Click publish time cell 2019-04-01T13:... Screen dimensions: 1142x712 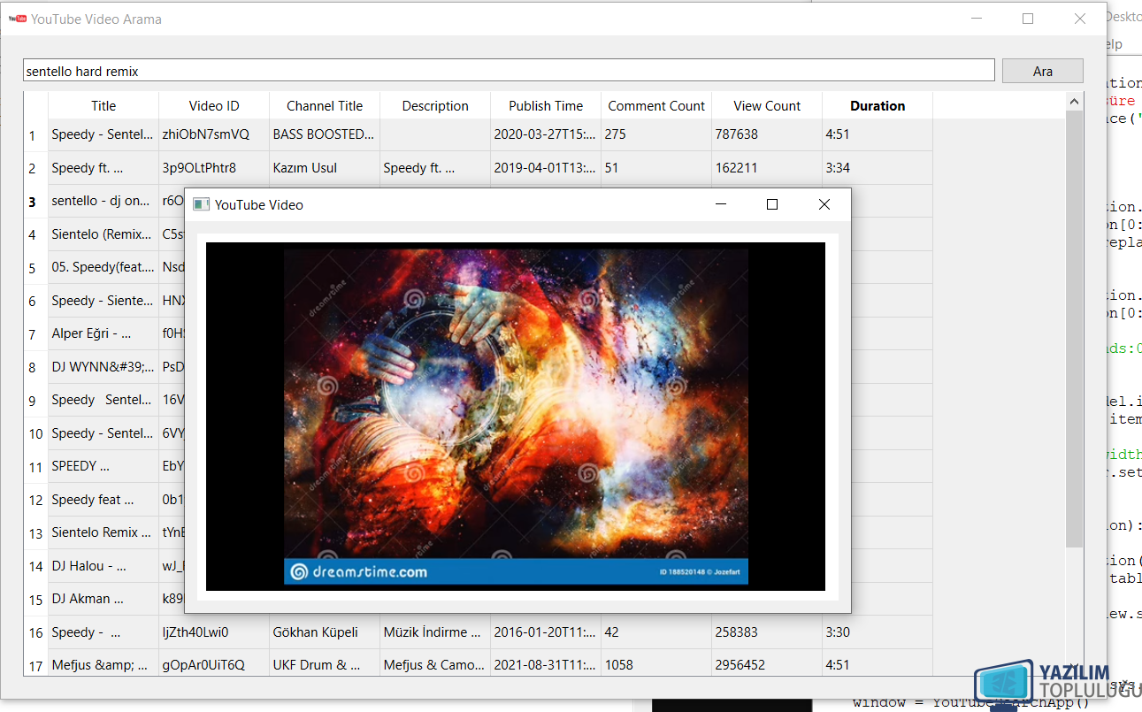click(546, 168)
